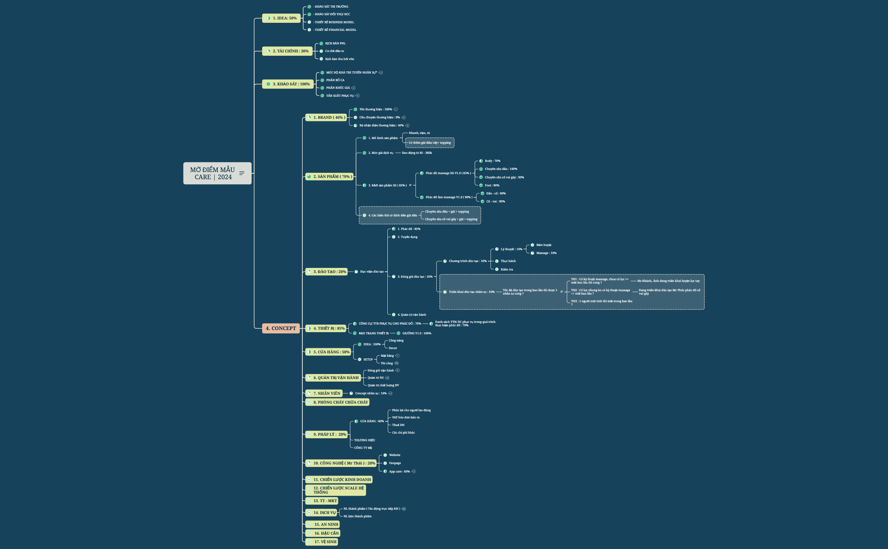Screen dimensions: 888x549
Task: Select Có thêm gội đầu/ sấy+ topping box
Action: click(x=430, y=143)
